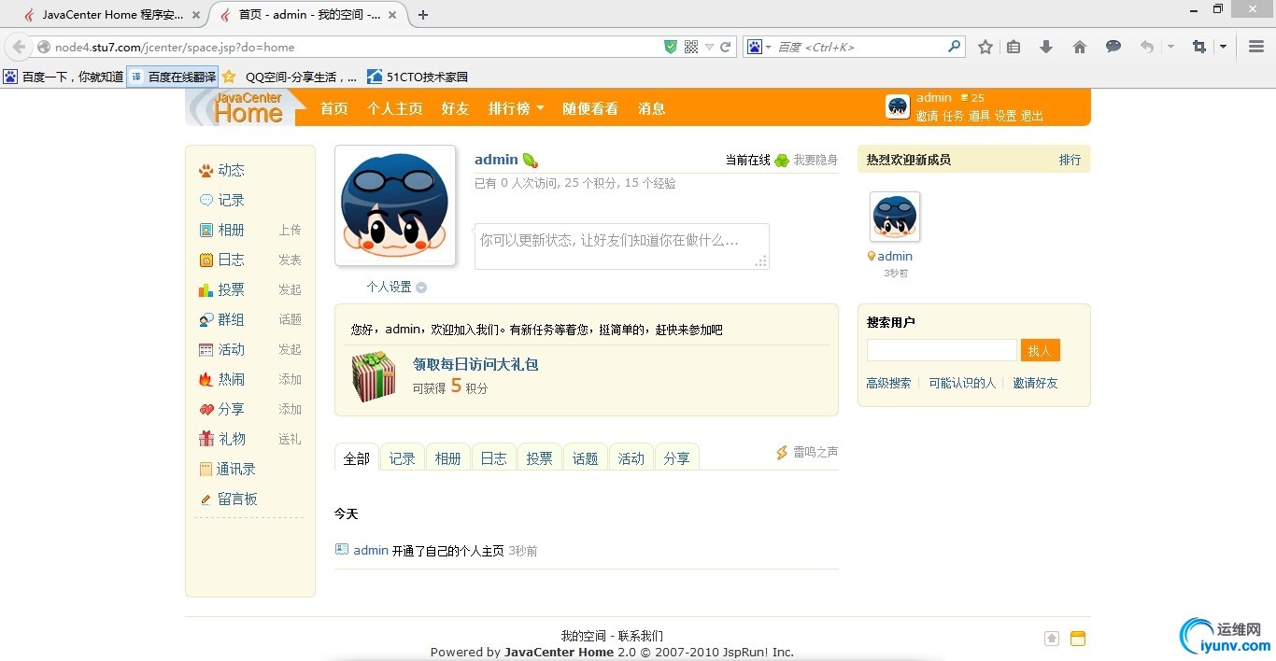Open 个人主页 in the navigation bar

pyautogui.click(x=395, y=108)
